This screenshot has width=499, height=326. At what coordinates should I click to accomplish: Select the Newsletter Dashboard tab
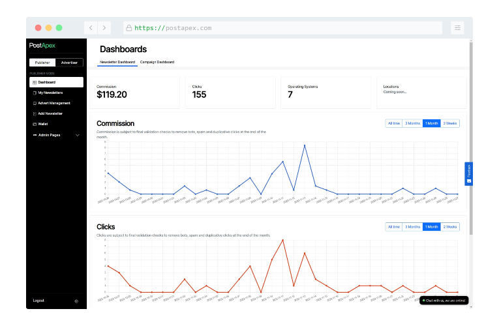coord(117,62)
